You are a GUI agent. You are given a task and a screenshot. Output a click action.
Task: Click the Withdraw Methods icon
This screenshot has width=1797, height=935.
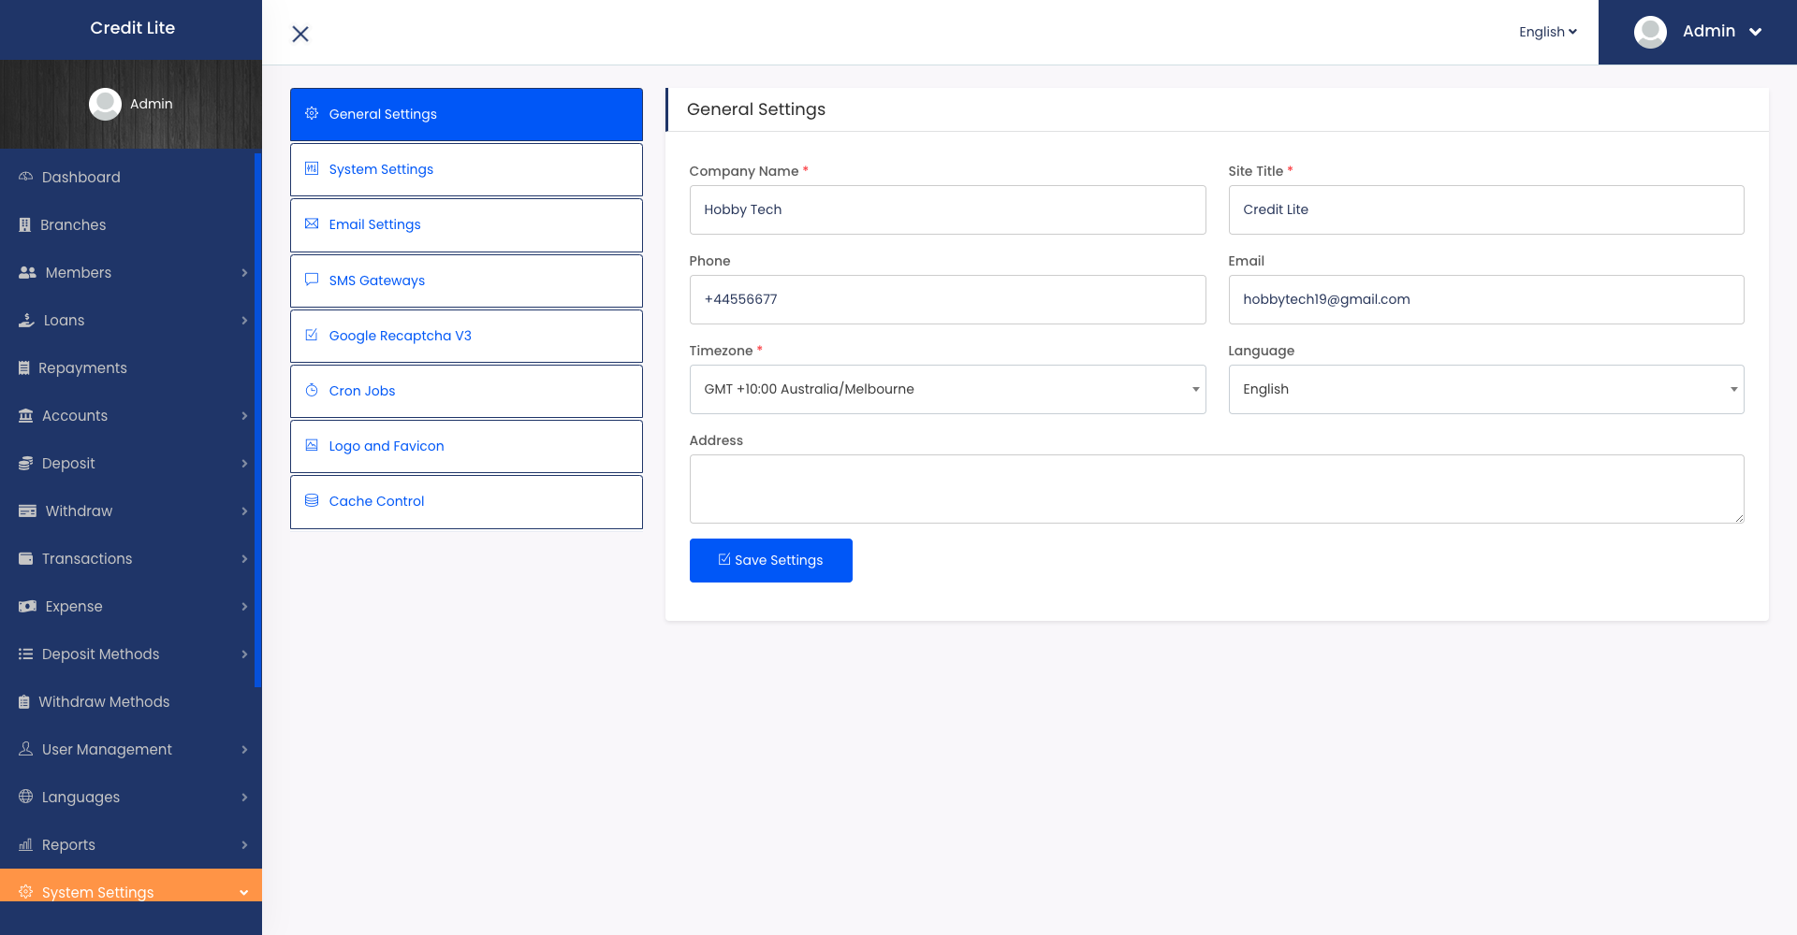click(x=25, y=701)
